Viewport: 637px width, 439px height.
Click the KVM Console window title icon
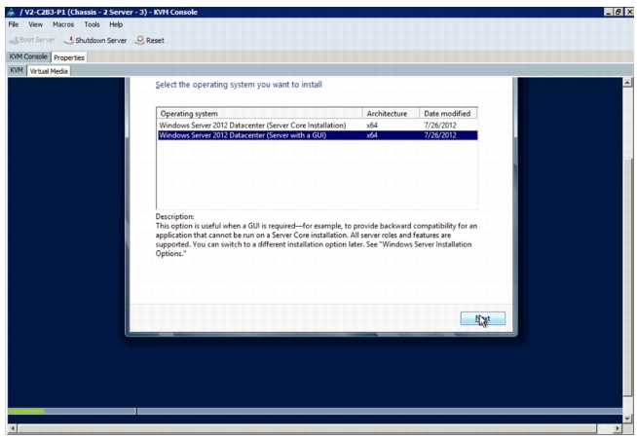12,13
